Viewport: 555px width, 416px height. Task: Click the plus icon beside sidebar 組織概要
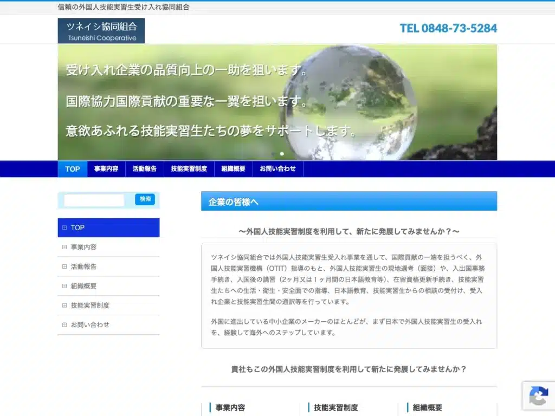point(64,286)
